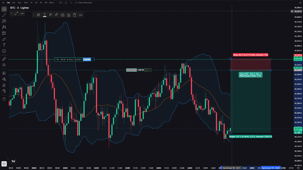Click reverse position button on PnL line
Viewport: 303px width, 170px height.
[146, 70]
